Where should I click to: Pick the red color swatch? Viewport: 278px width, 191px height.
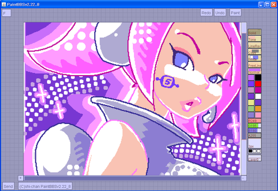[x=258, y=84]
